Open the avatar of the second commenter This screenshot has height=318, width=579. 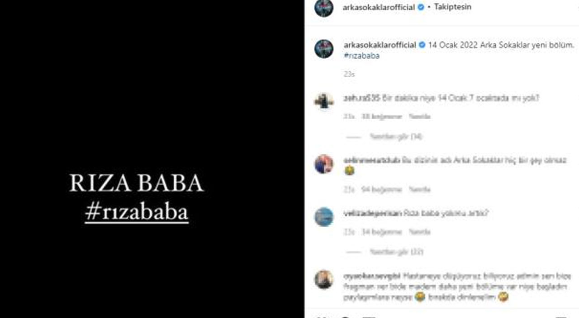324,164
